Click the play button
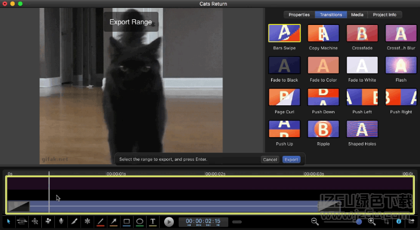This screenshot has width=420, height=230. point(169,222)
